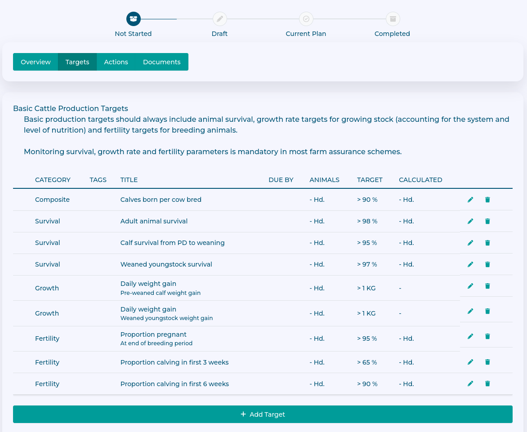Go to the Documents tab

click(161, 62)
